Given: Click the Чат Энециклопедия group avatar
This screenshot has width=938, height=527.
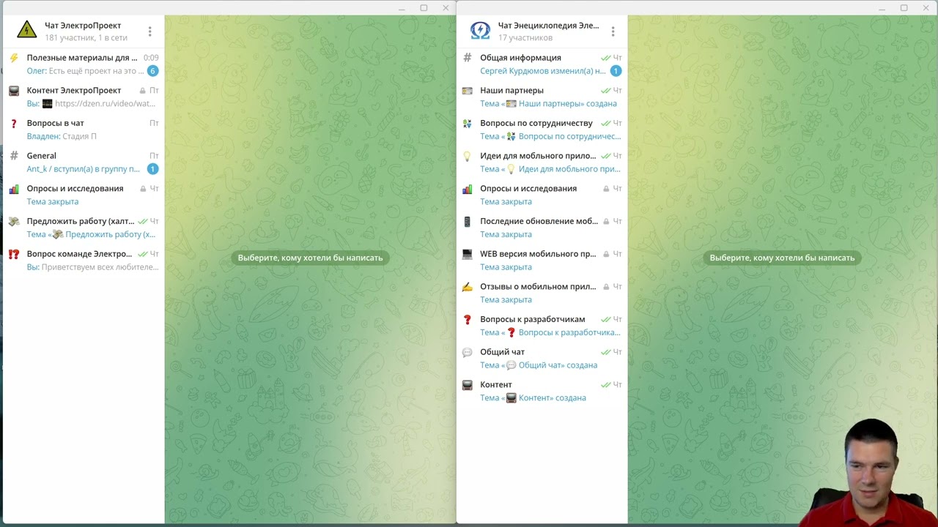Looking at the screenshot, I should pyautogui.click(x=480, y=30).
